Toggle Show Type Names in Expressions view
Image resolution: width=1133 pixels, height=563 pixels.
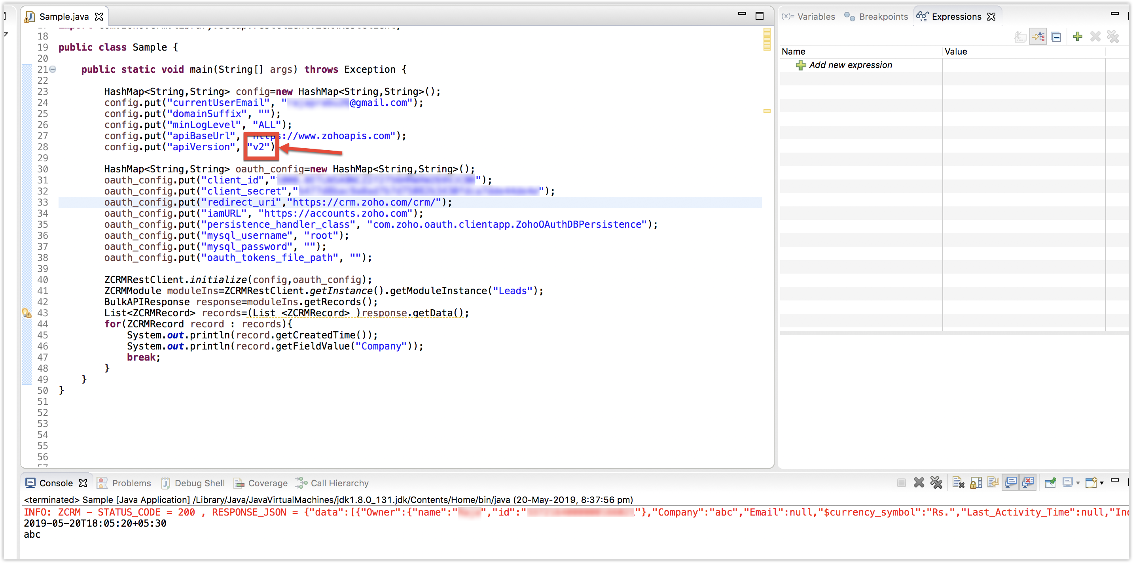pyautogui.click(x=1020, y=37)
